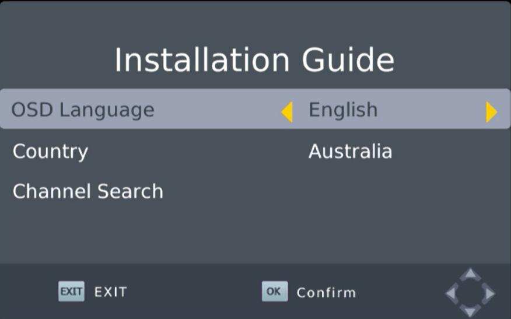Click the English language value
The width and height of the screenshot is (511, 319).
(x=343, y=110)
